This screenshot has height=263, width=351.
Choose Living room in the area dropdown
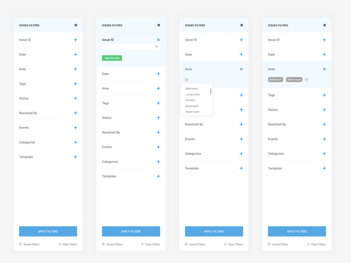click(x=193, y=94)
